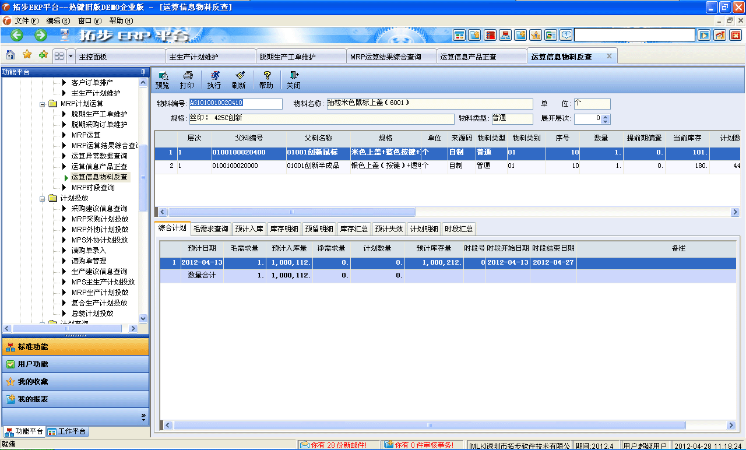Image resolution: width=746 pixels, height=450 pixels.
Task: Click inside the 物料编号 input field
Action: pyautogui.click(x=235, y=103)
